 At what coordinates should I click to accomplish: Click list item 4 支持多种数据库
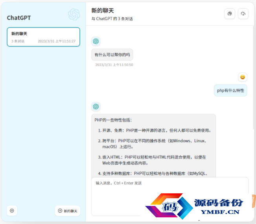tap(153, 173)
